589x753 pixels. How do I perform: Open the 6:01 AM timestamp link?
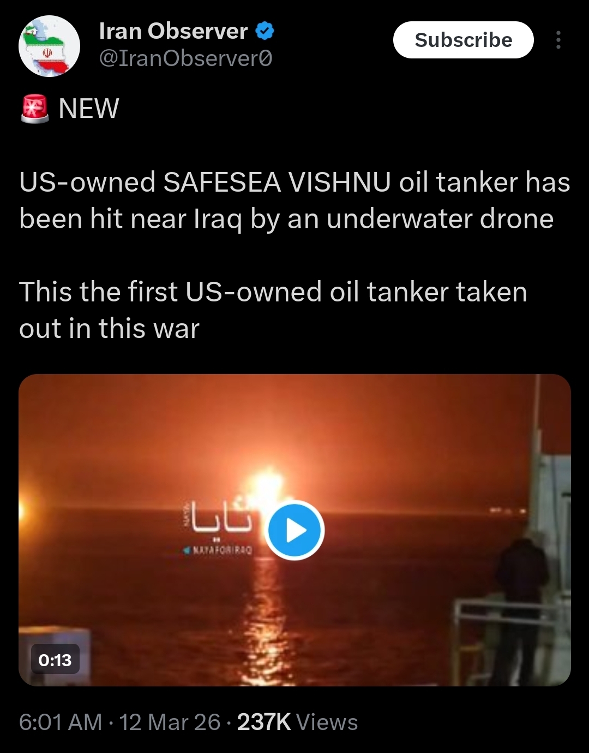point(61,722)
